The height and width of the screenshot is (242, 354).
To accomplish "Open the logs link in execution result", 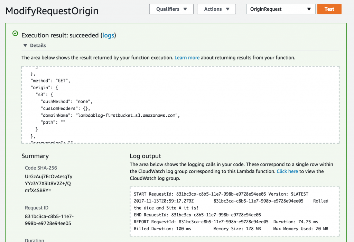I will coord(108,35).
